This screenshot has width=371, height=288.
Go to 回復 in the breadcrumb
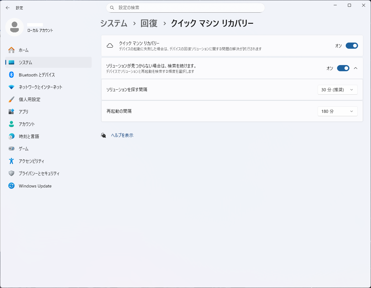click(149, 23)
